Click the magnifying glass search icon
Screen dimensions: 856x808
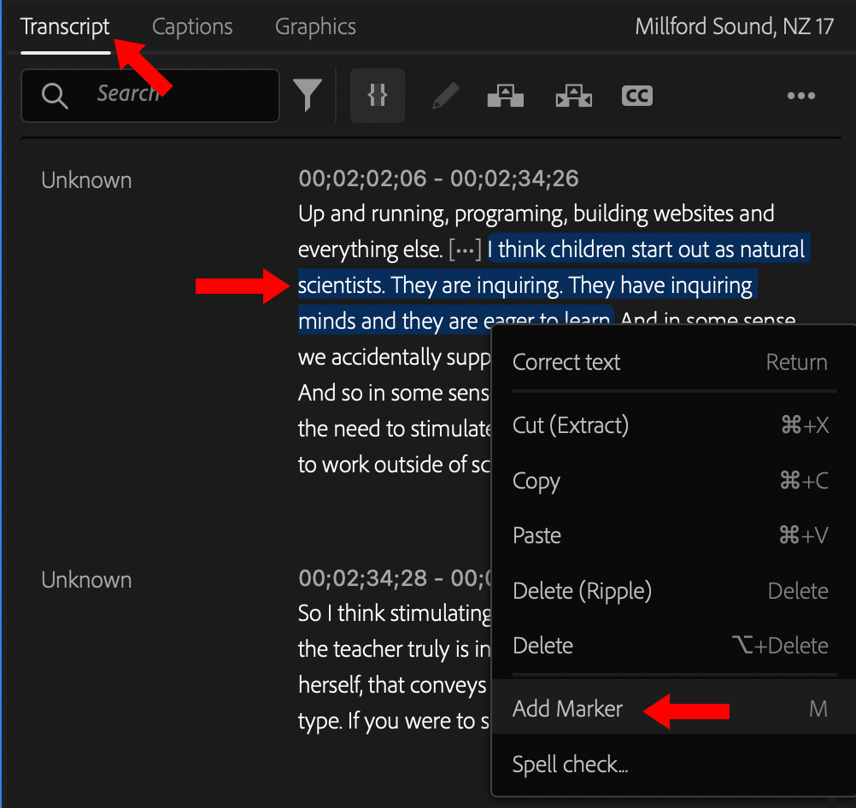(54, 96)
